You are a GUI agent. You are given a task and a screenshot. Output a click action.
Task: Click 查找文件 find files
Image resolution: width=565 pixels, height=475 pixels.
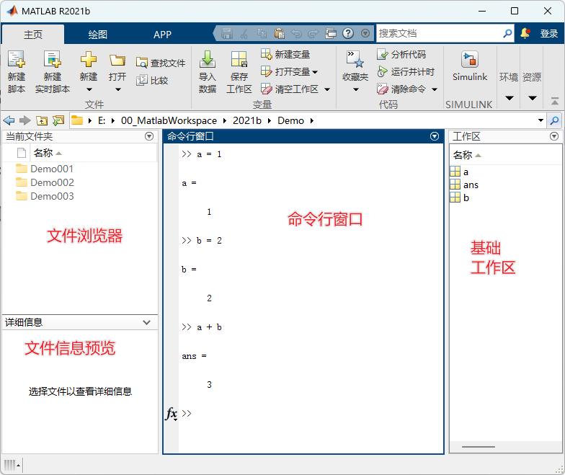tap(160, 63)
